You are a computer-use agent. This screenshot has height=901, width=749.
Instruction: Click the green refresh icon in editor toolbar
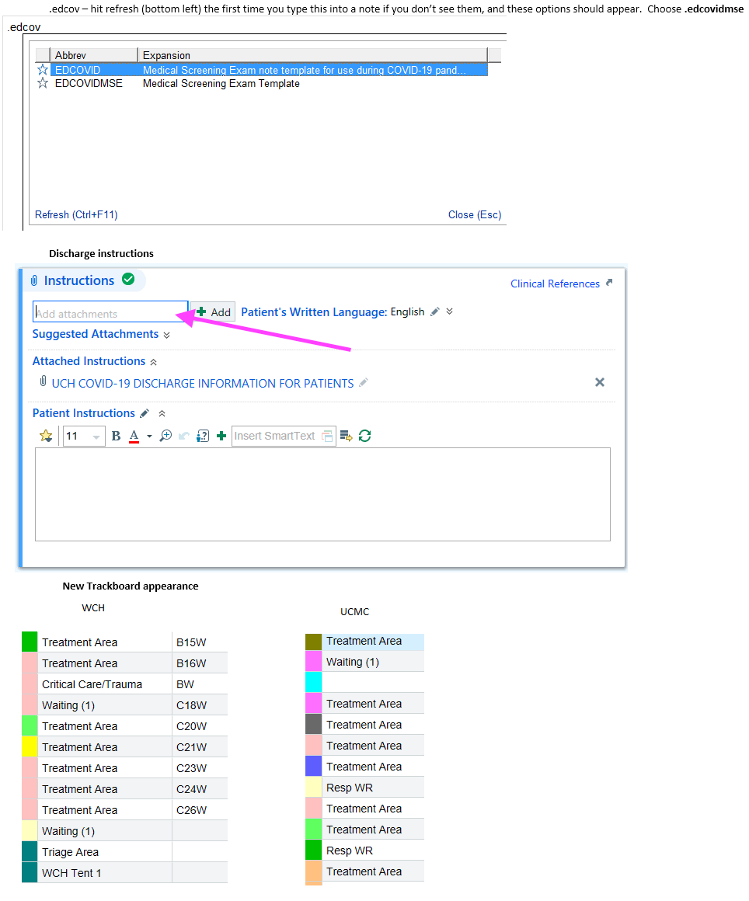(x=364, y=436)
